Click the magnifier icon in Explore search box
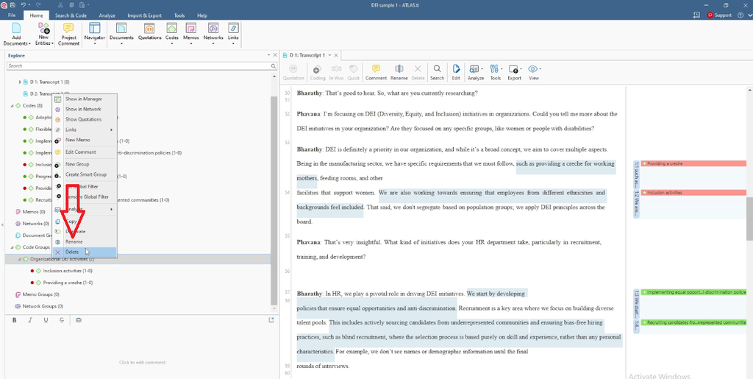This screenshot has height=379, width=753. pyautogui.click(x=274, y=65)
